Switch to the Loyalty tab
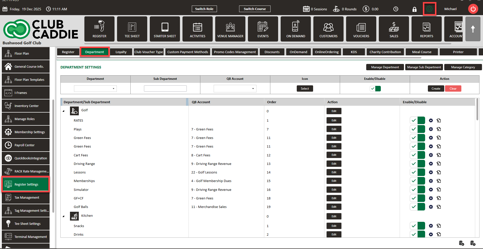 tap(121, 52)
